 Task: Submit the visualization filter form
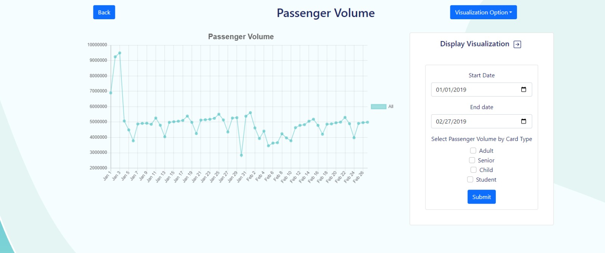tap(481, 196)
